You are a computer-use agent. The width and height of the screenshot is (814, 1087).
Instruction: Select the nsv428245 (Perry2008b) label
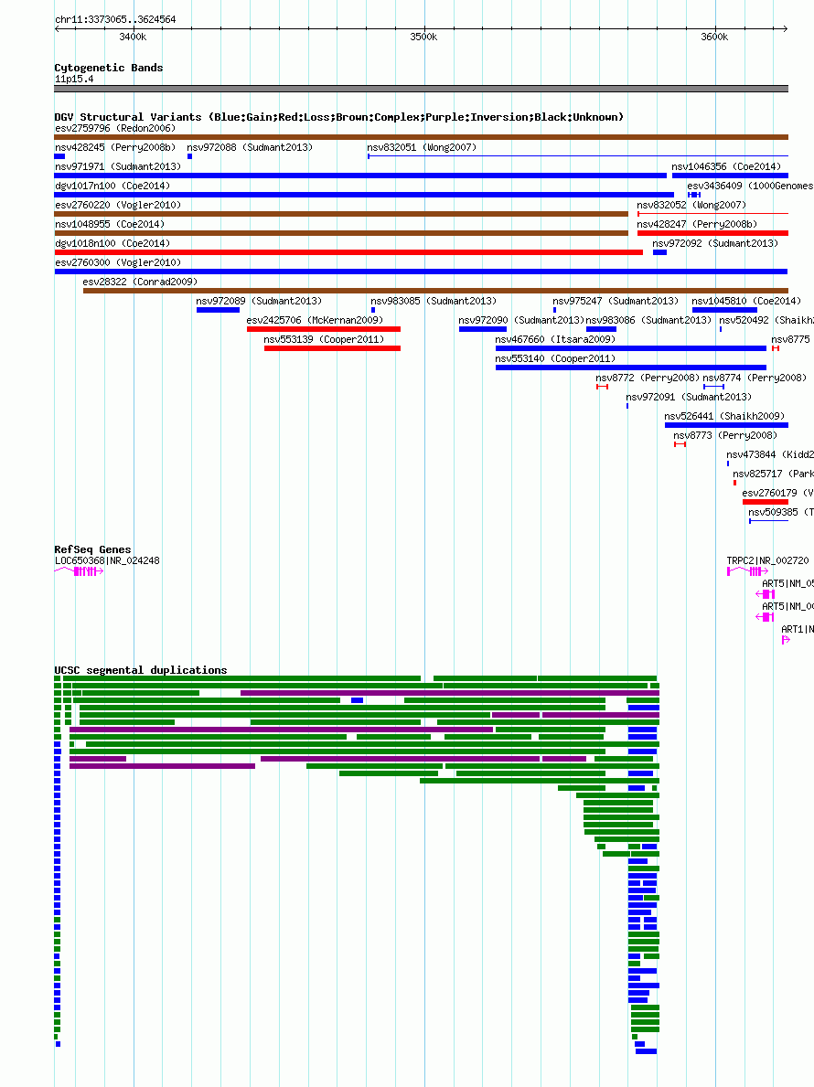coord(115,148)
